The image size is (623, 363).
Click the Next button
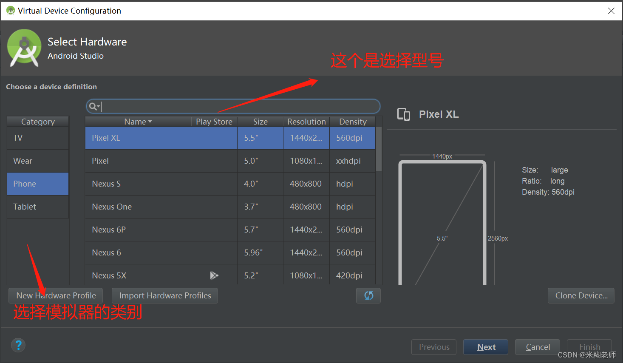pos(486,347)
